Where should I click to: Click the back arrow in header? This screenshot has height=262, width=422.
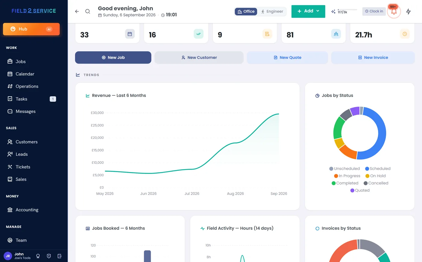click(x=77, y=11)
